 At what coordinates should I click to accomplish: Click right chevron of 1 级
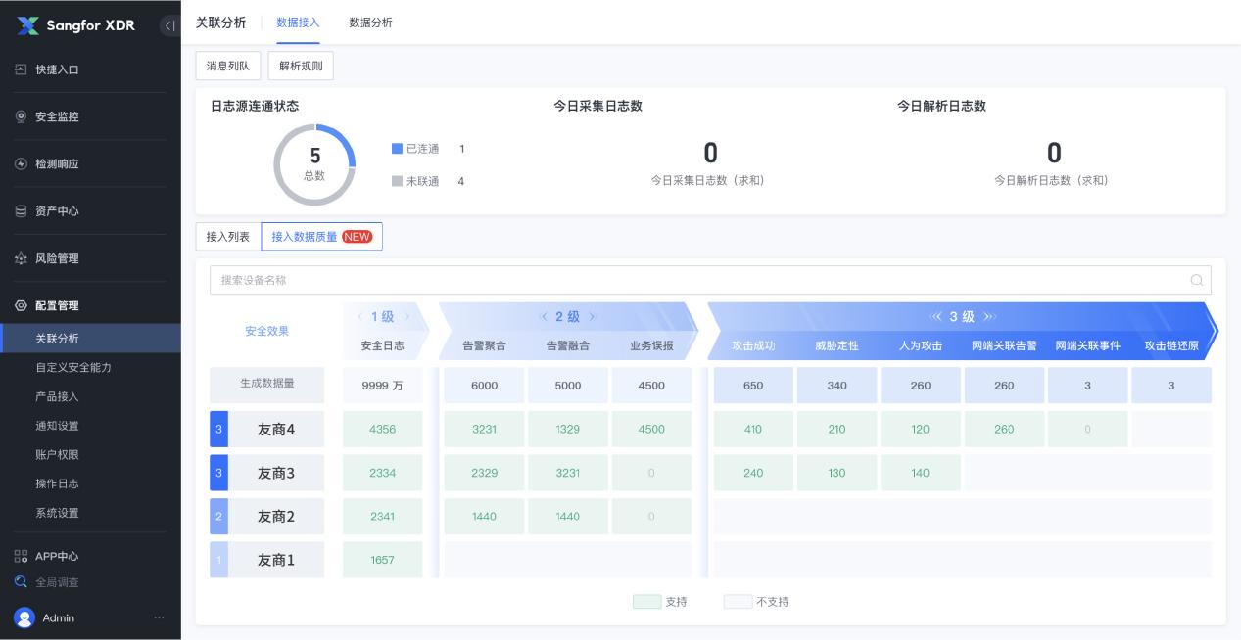coord(406,317)
